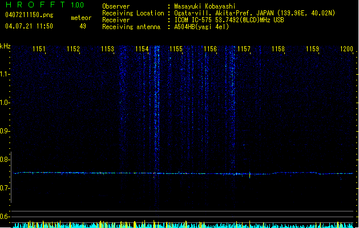The height and width of the screenshot is (228, 359).
Task: Select the Ogata-vill. Akita-Pref. JAPAN location text
Action: [255, 13]
